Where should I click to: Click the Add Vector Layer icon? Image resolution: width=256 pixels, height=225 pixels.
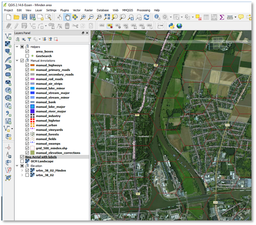click(x=8, y=36)
